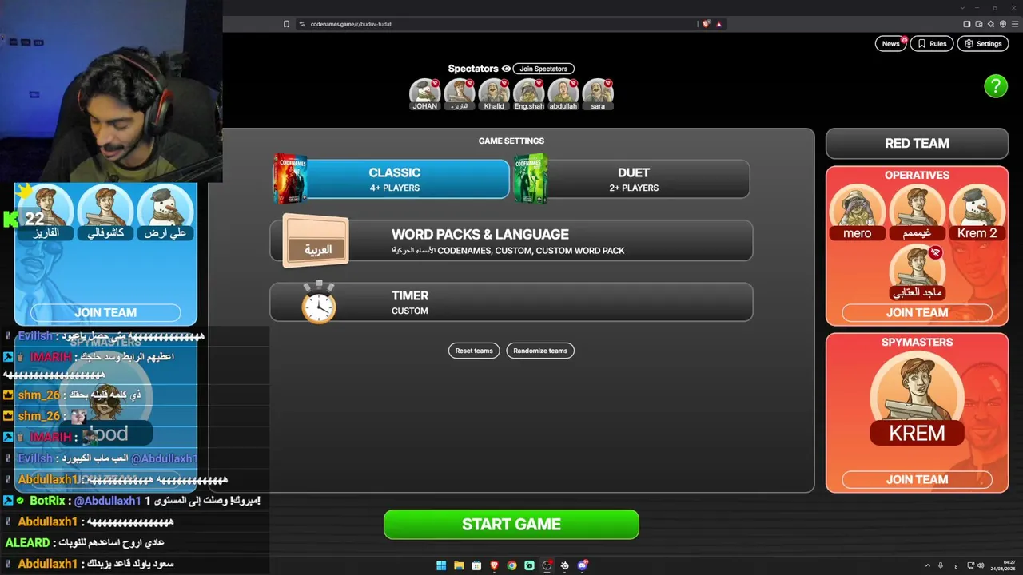Click site info icon before the URL

(x=302, y=24)
